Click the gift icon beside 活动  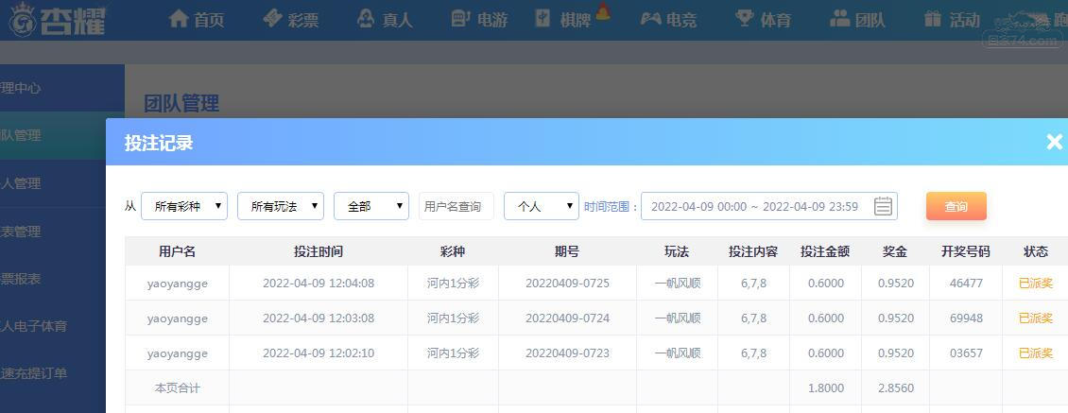(x=933, y=18)
